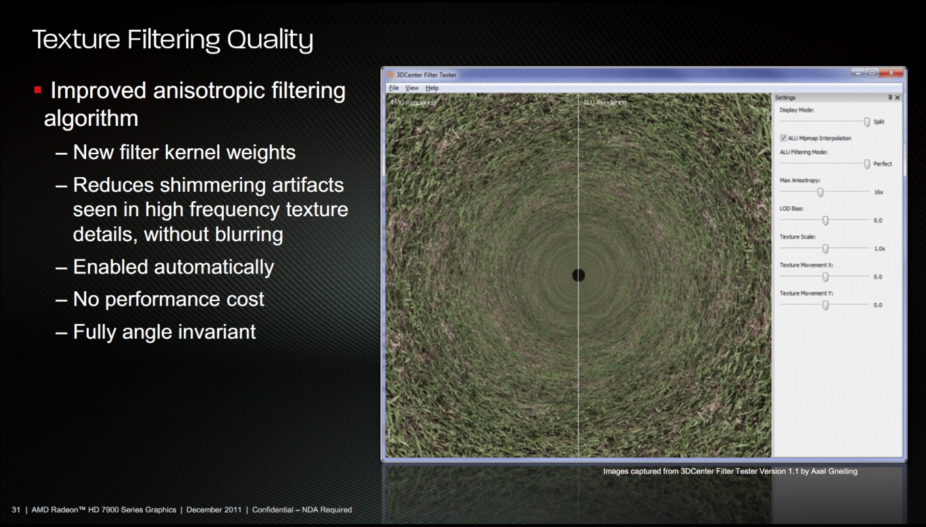Click the TMU Rendering viewport label
The height and width of the screenshot is (527, 926).
point(413,102)
